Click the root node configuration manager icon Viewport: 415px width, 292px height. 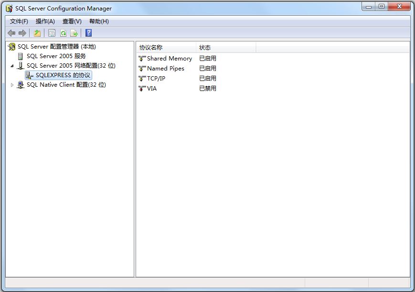[x=11, y=47]
